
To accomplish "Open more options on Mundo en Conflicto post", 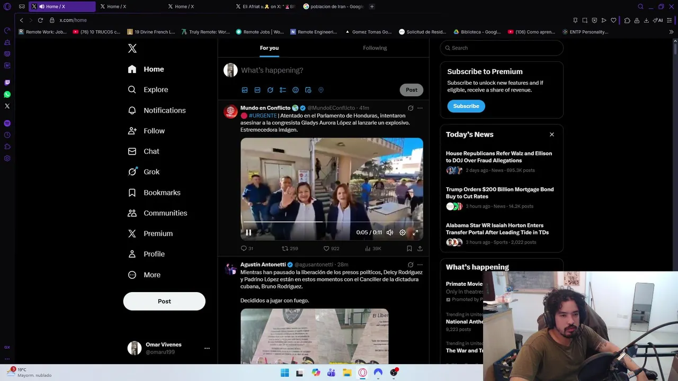I will coord(420,108).
